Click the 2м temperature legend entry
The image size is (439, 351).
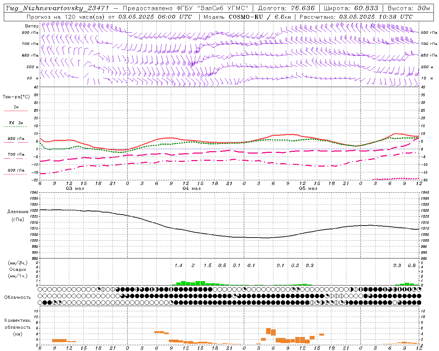click(x=16, y=107)
